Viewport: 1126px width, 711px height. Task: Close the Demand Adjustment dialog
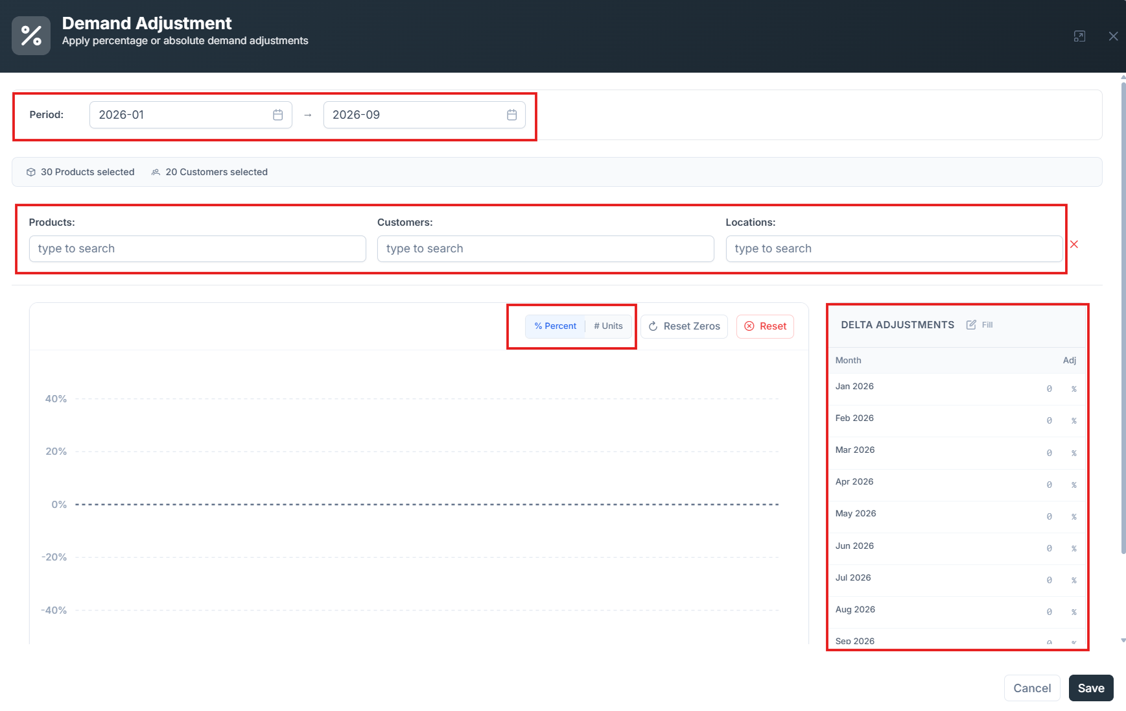click(1113, 36)
